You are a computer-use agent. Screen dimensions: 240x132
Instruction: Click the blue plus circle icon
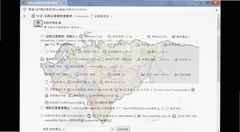tap(77, 75)
